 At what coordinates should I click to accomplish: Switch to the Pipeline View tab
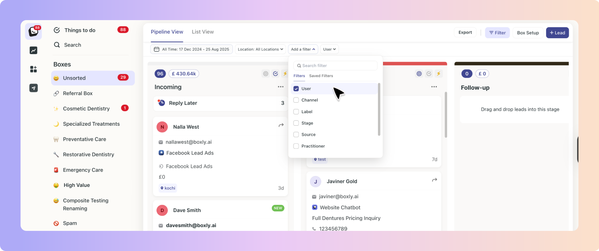pyautogui.click(x=167, y=32)
